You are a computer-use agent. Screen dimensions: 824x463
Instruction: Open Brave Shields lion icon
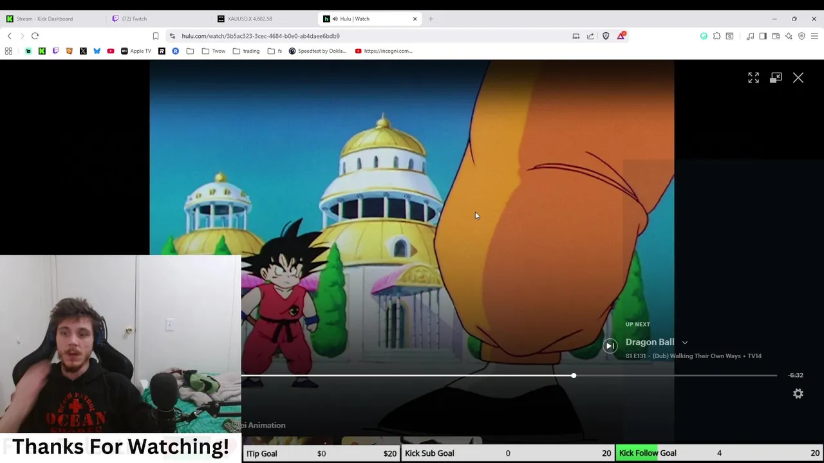(606, 36)
